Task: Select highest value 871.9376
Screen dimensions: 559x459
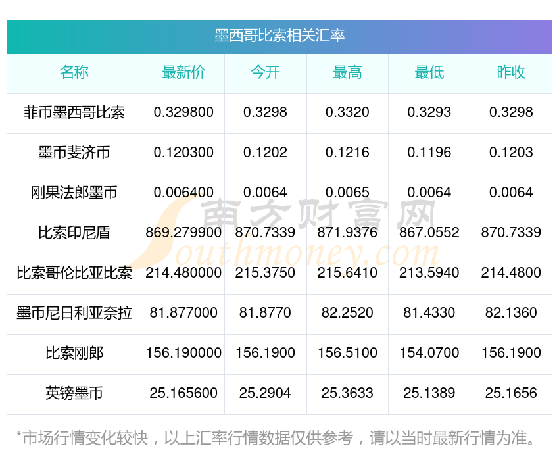Action: 347,233
